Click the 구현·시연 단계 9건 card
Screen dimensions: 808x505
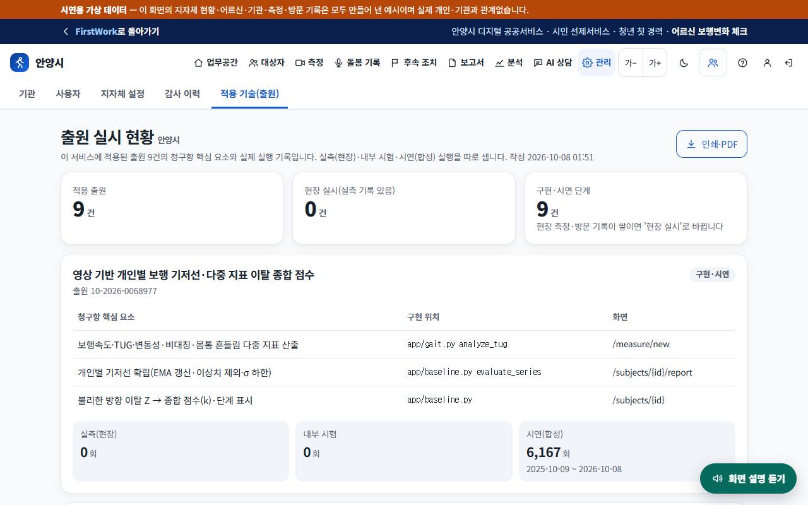pos(636,208)
